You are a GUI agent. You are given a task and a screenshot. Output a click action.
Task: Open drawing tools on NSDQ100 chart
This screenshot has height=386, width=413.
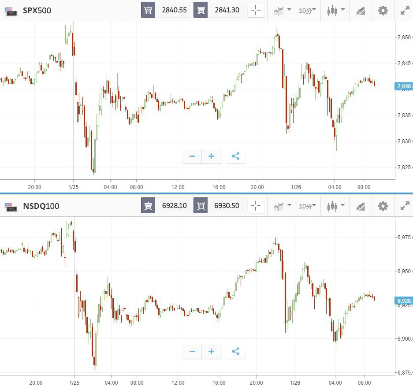pyautogui.click(x=361, y=206)
